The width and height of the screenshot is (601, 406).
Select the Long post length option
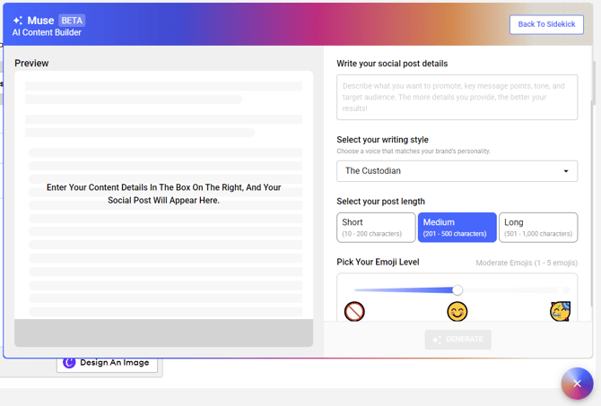(537, 228)
